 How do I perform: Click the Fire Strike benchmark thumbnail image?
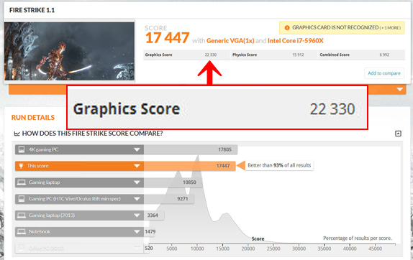pyautogui.click(x=69, y=51)
